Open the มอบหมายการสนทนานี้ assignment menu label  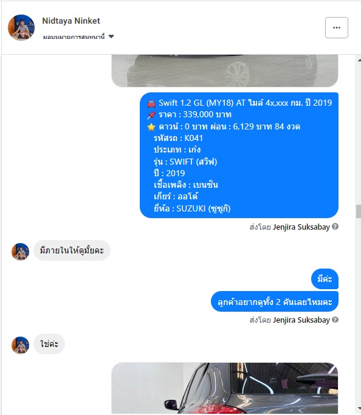click(x=74, y=37)
